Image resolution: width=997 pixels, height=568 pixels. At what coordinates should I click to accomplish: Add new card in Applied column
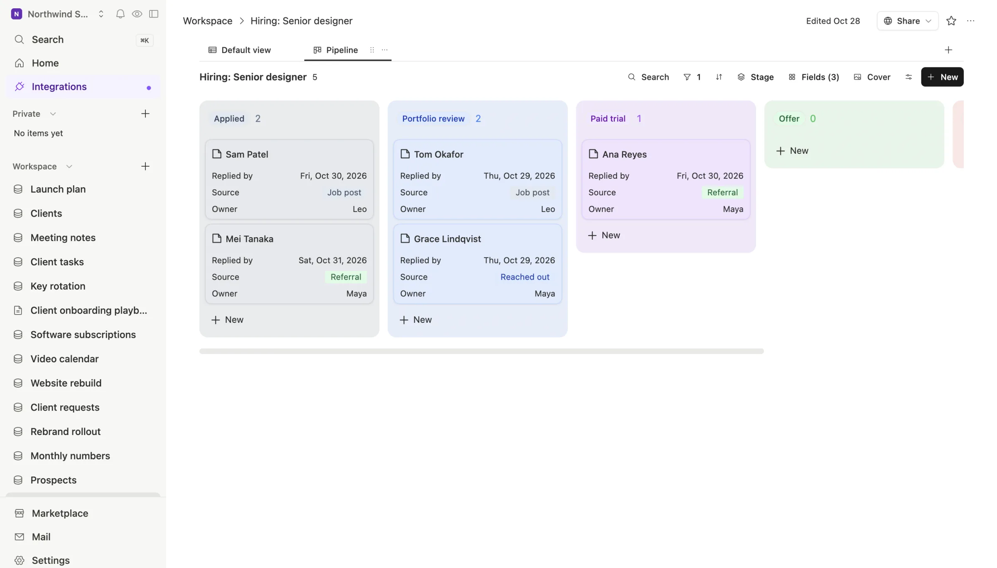[227, 320]
